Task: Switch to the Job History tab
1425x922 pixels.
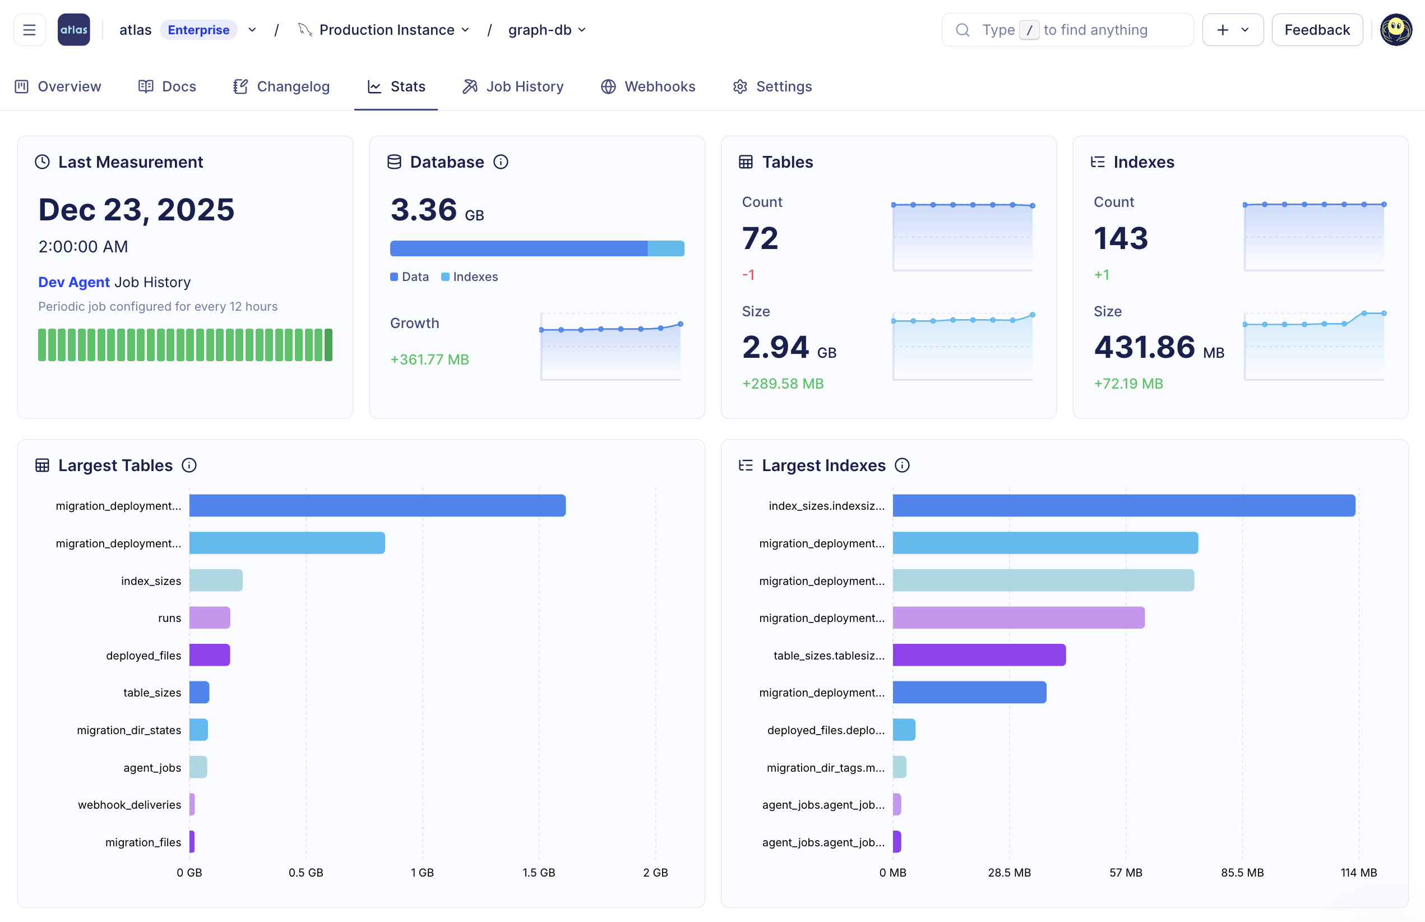Action: click(524, 86)
